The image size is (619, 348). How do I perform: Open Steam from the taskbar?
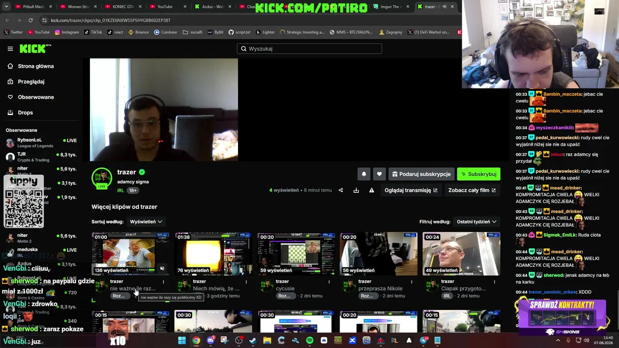253,340
